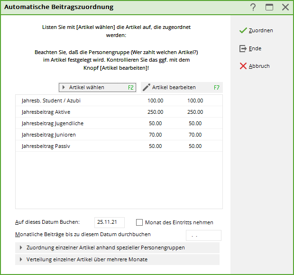Open help via the question mark icon
This screenshot has width=294, height=275.
[253, 7]
